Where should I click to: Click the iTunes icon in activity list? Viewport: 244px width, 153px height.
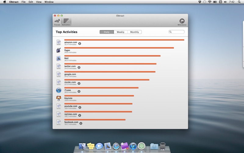(59, 90)
